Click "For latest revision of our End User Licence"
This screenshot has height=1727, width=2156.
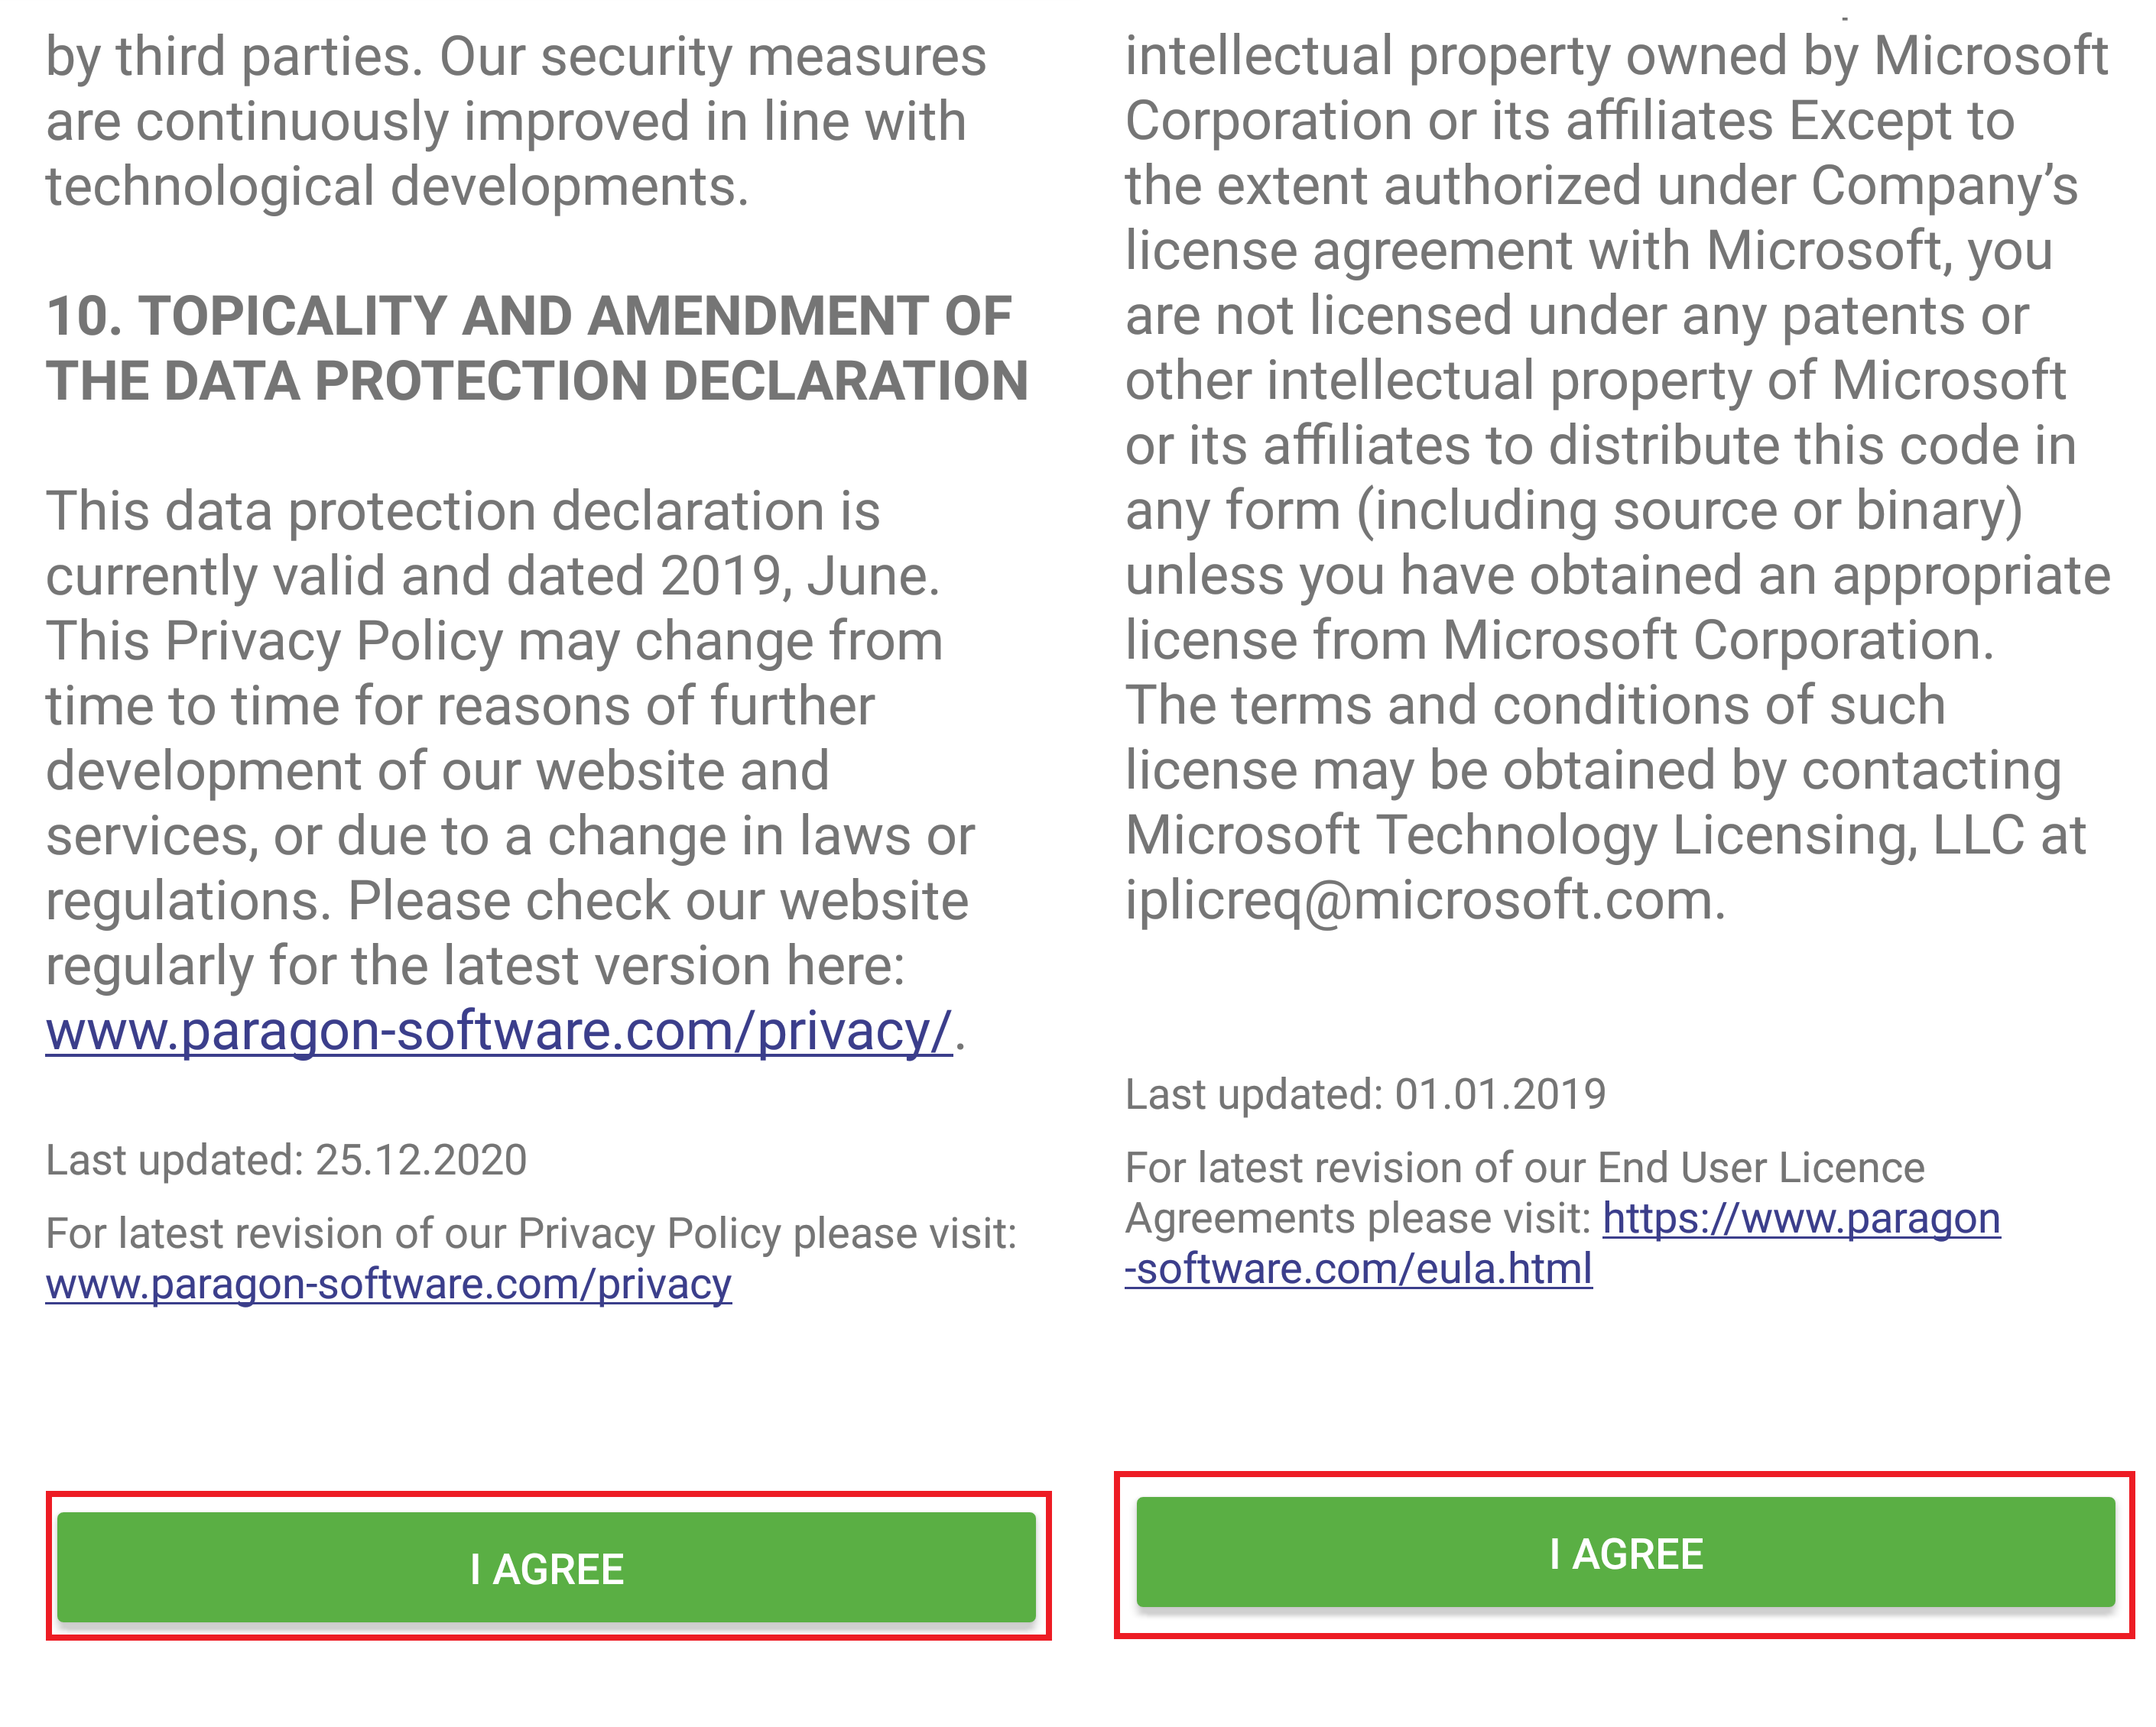pyautogui.click(x=1525, y=1168)
